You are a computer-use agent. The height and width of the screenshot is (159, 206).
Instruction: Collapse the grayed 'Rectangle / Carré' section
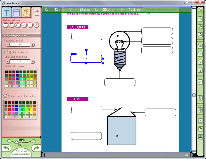pos(4,30)
